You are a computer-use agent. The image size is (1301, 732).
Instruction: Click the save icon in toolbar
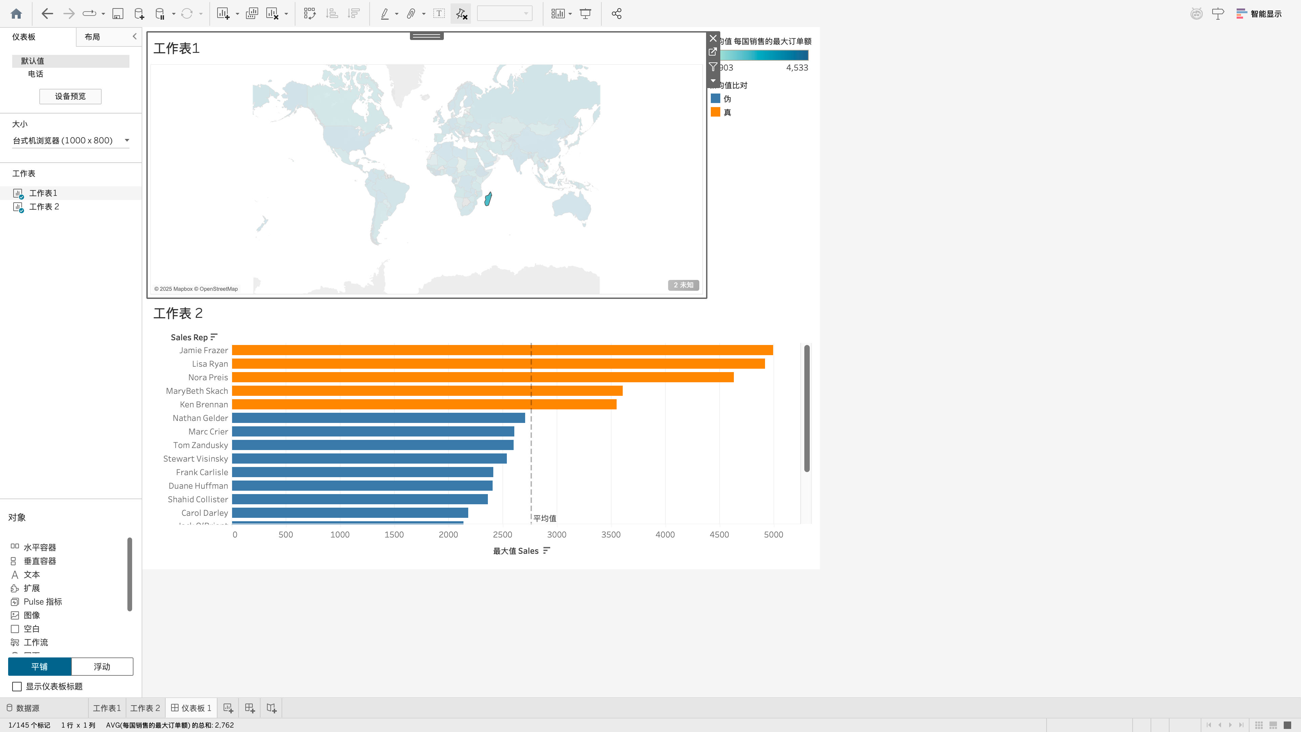click(x=118, y=14)
